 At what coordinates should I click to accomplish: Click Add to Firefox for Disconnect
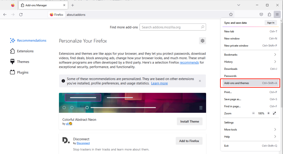[189, 141]
